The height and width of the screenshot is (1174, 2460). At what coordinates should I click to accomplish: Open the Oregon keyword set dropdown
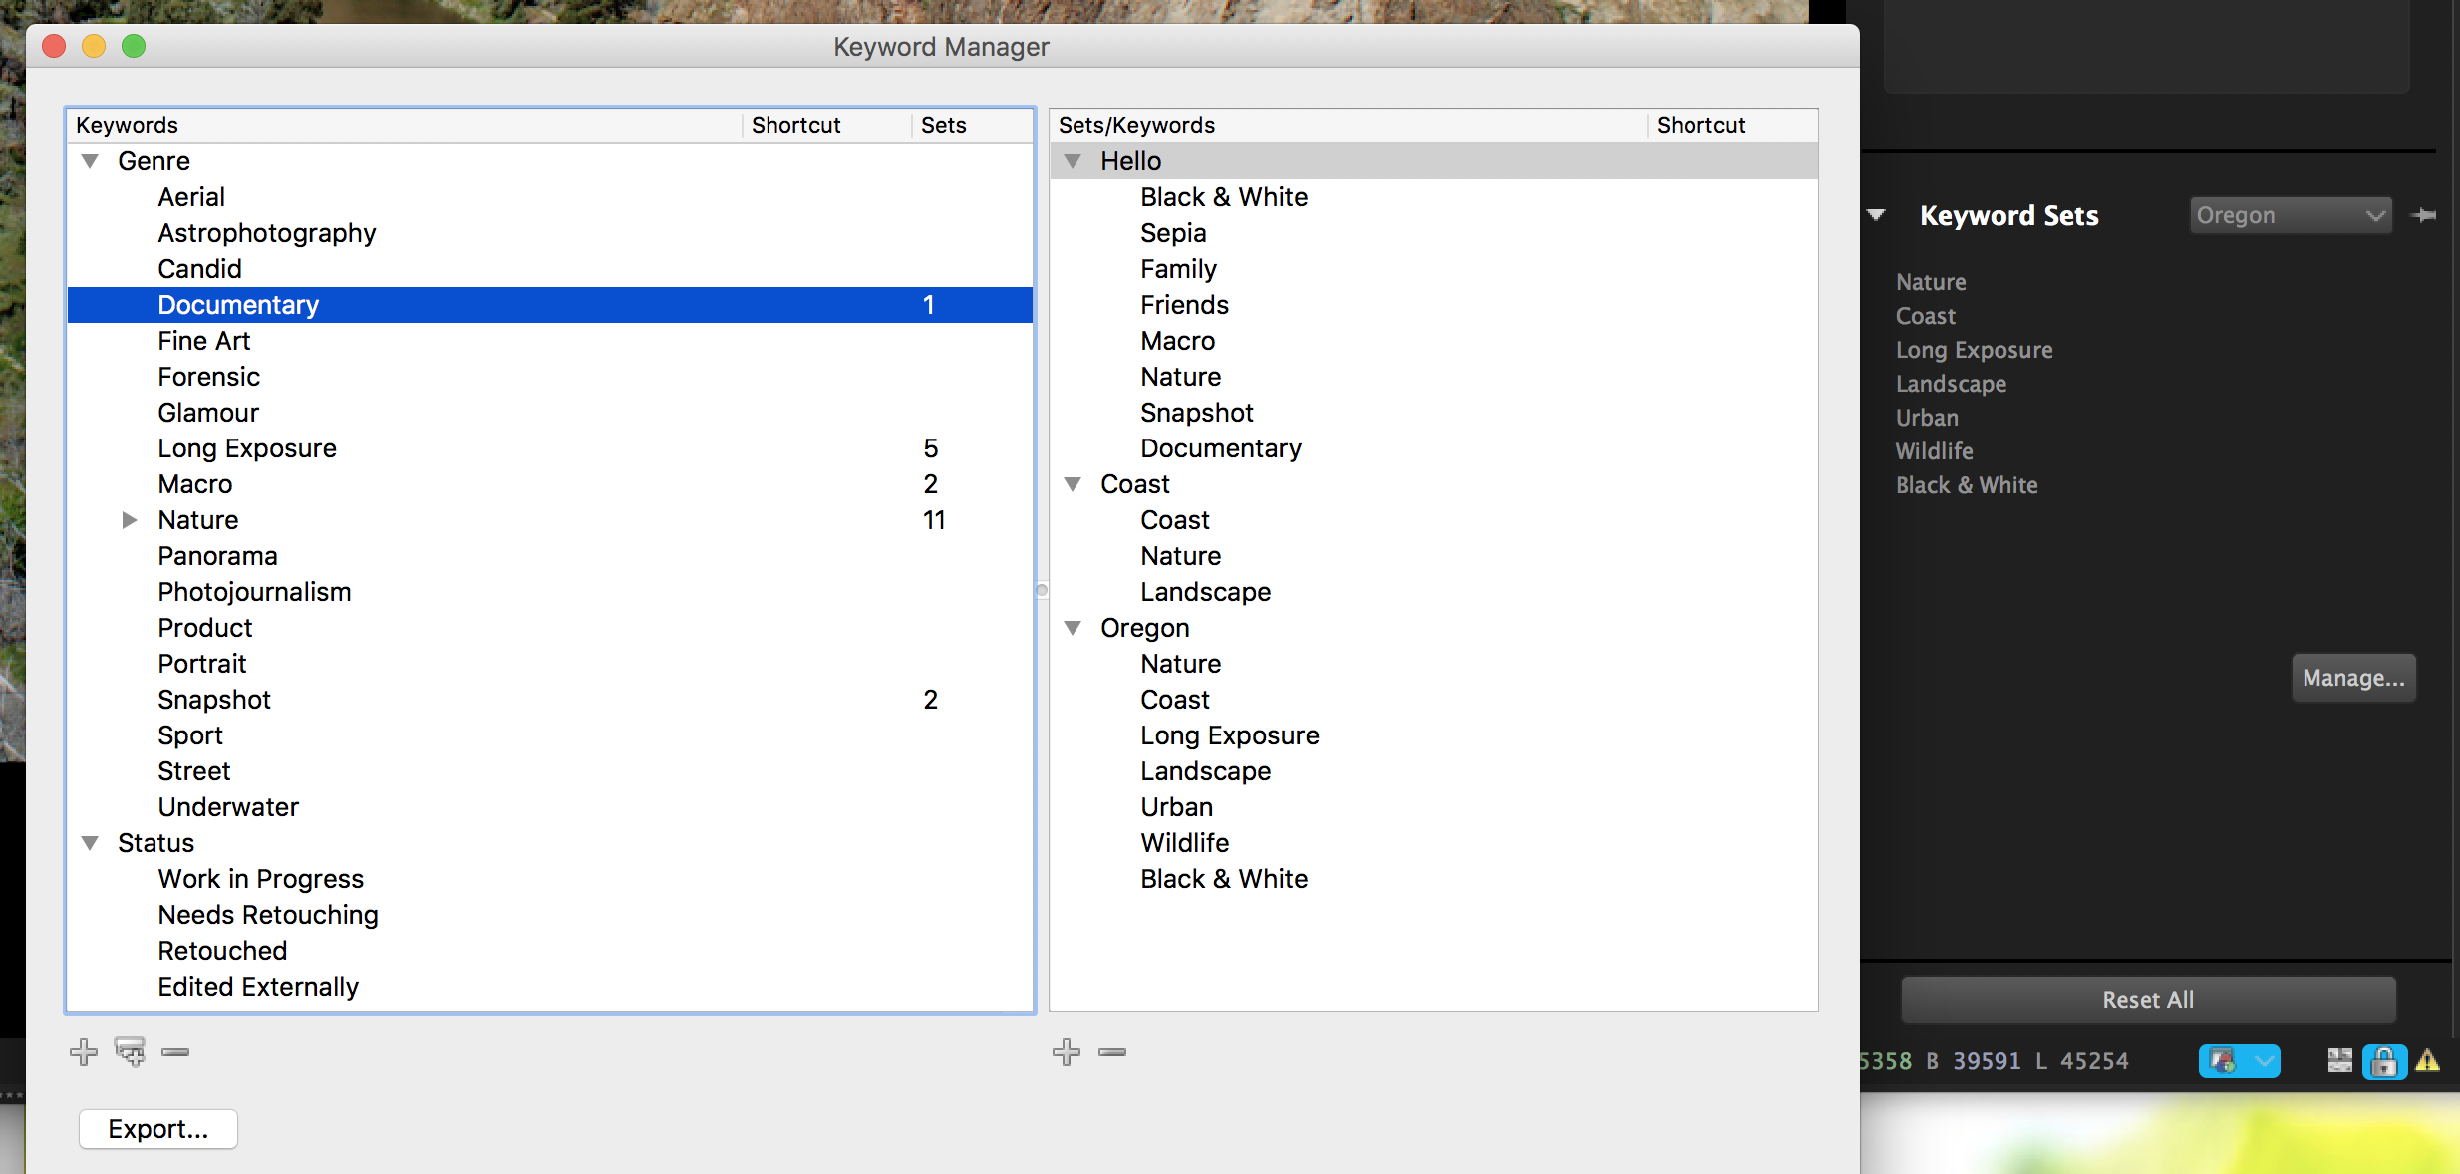pyautogui.click(x=2290, y=215)
